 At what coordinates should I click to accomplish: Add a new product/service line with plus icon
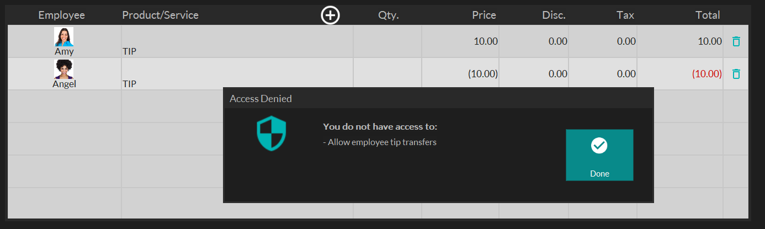(x=331, y=15)
